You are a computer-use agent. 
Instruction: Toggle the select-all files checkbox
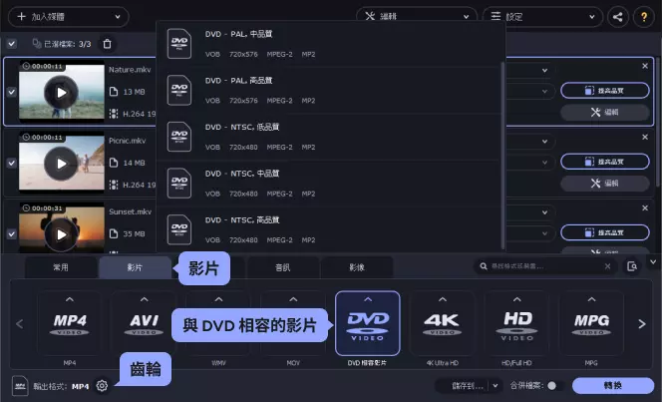click(x=11, y=44)
